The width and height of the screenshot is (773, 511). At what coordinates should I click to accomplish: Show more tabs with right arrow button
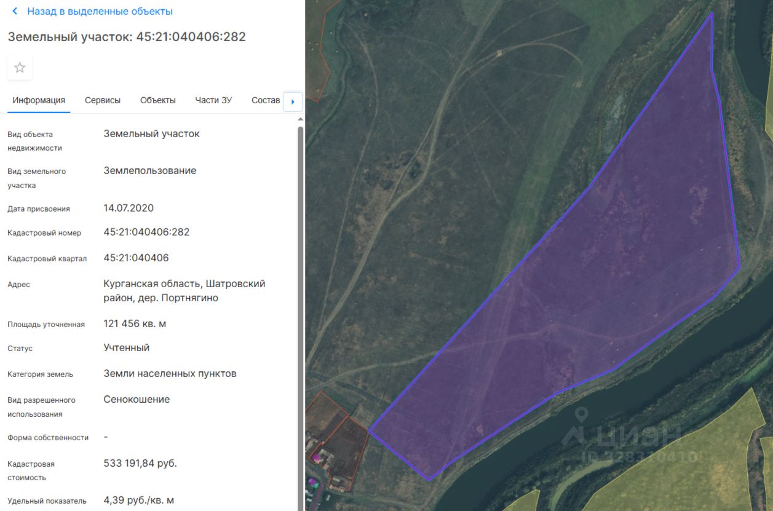293,101
